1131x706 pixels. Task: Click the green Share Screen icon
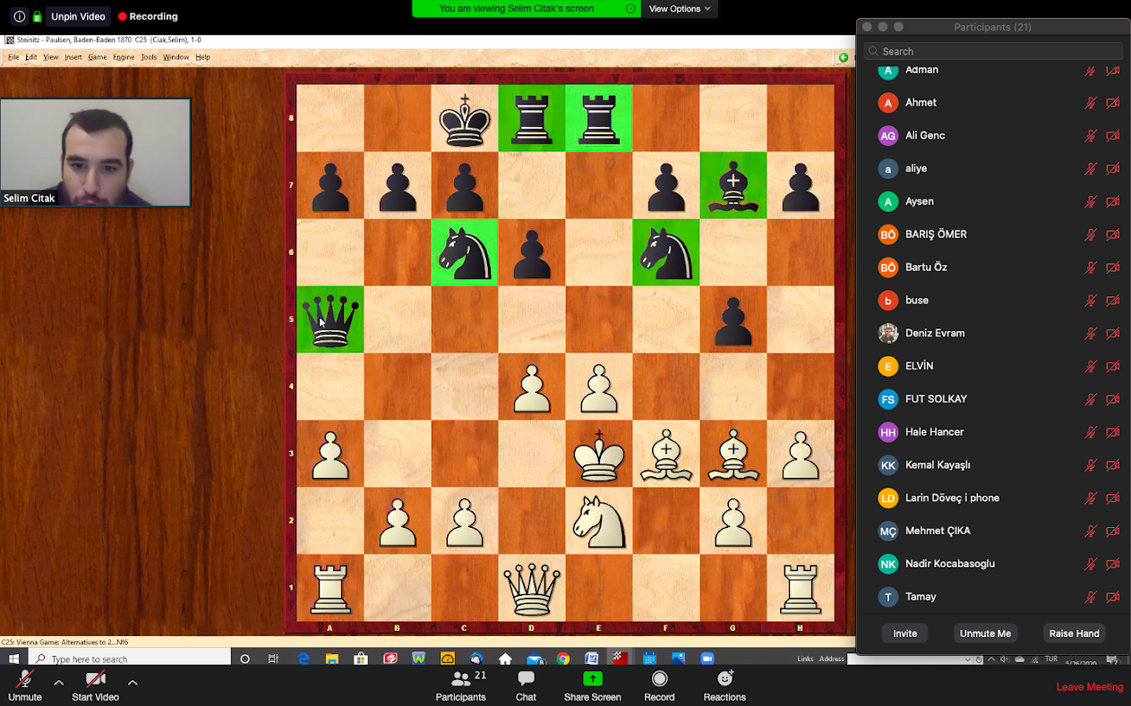592,680
